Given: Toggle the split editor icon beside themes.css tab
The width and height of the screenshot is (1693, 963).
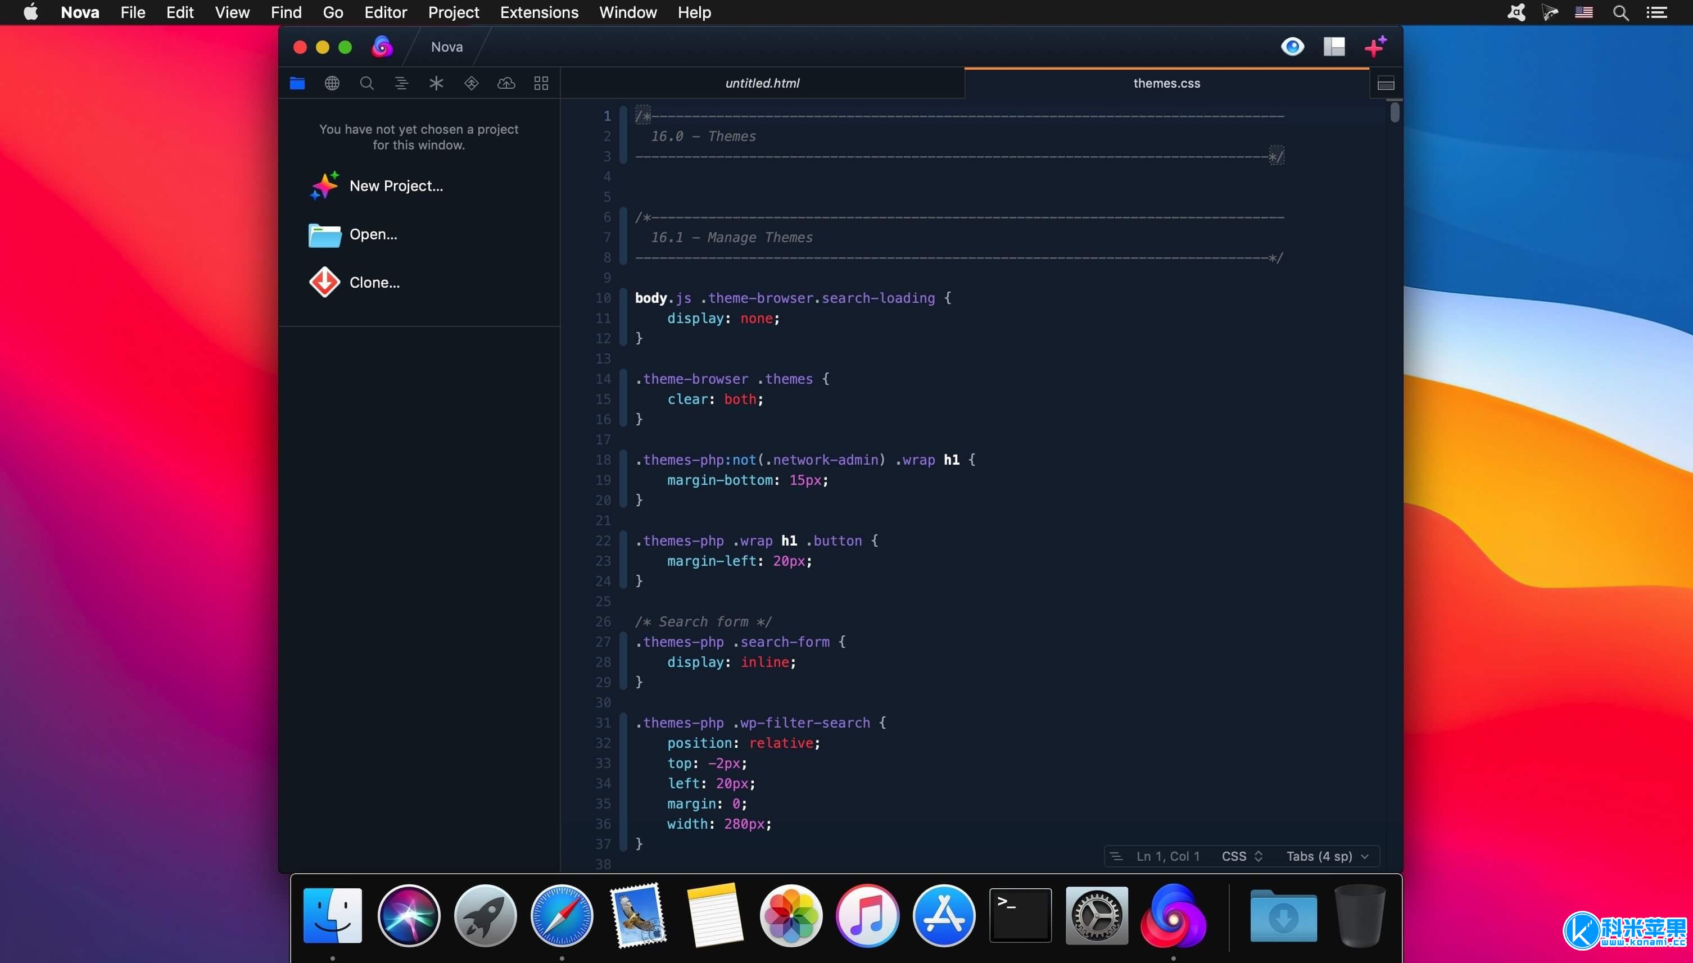Looking at the screenshot, I should click(1386, 84).
